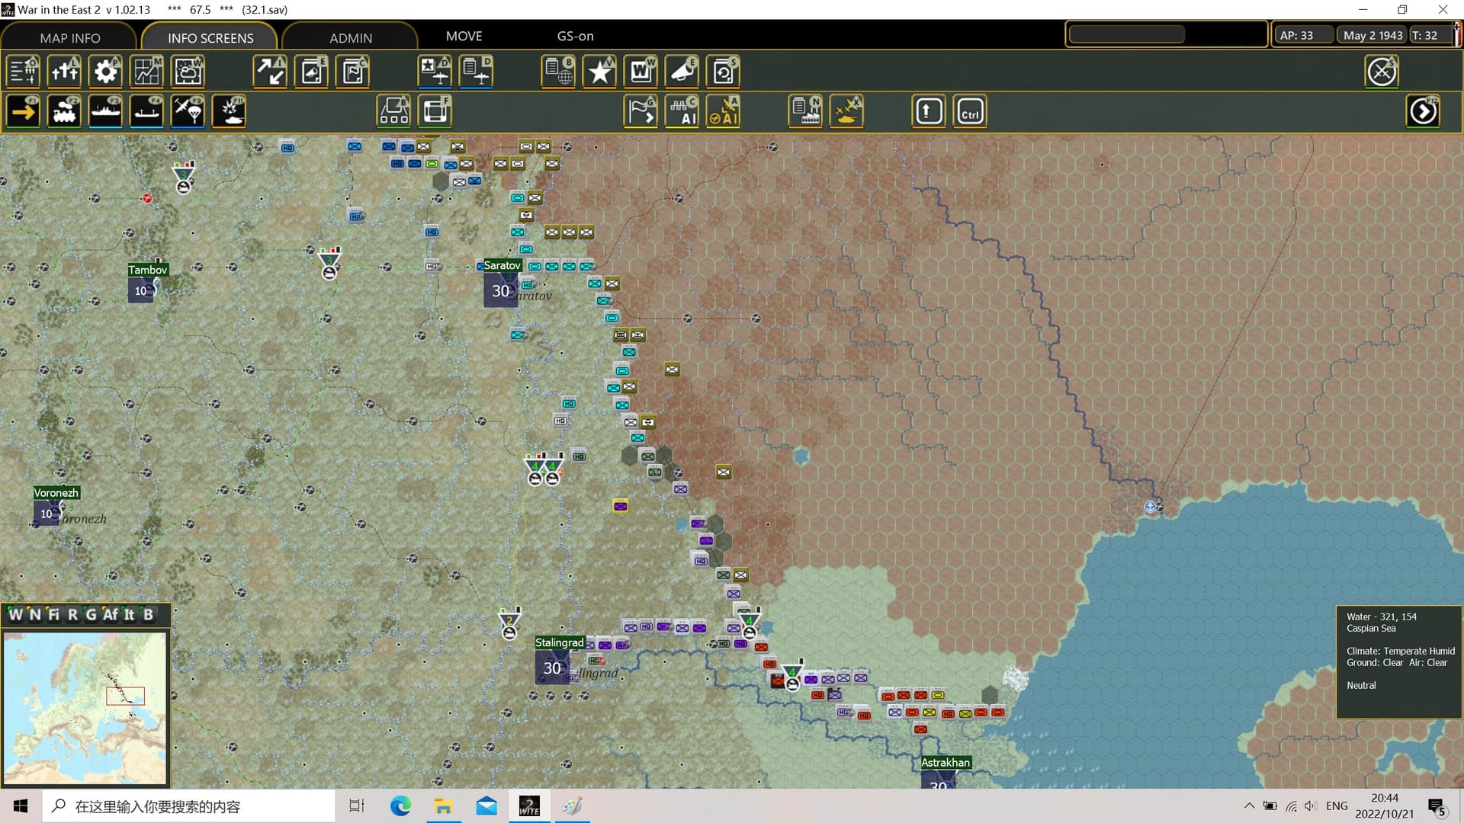Click the MOVE mode label

pos(464,36)
